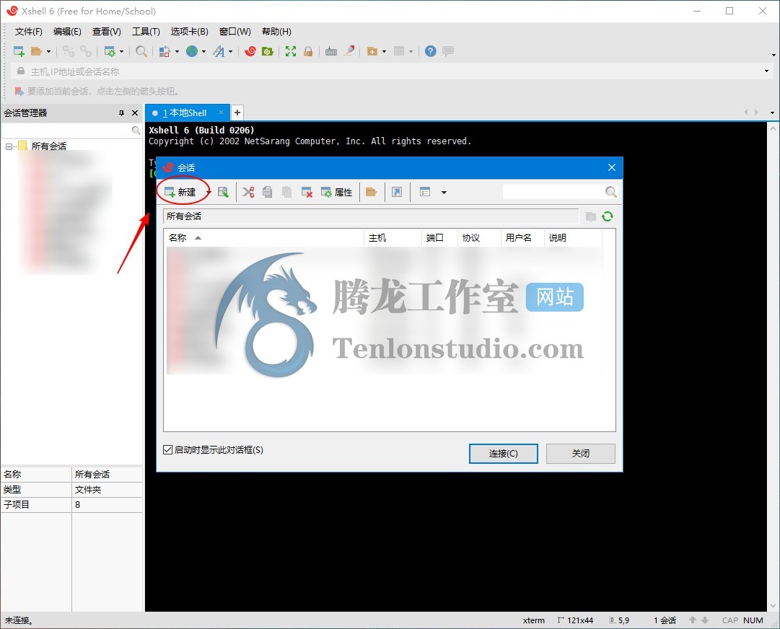Click the Save As icon in the Sessions dialog toolbar
Image resolution: width=780 pixels, height=629 pixels.
[223, 192]
